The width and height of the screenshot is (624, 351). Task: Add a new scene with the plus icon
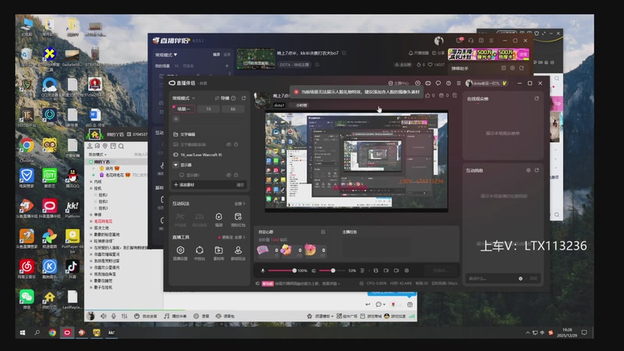click(x=176, y=119)
